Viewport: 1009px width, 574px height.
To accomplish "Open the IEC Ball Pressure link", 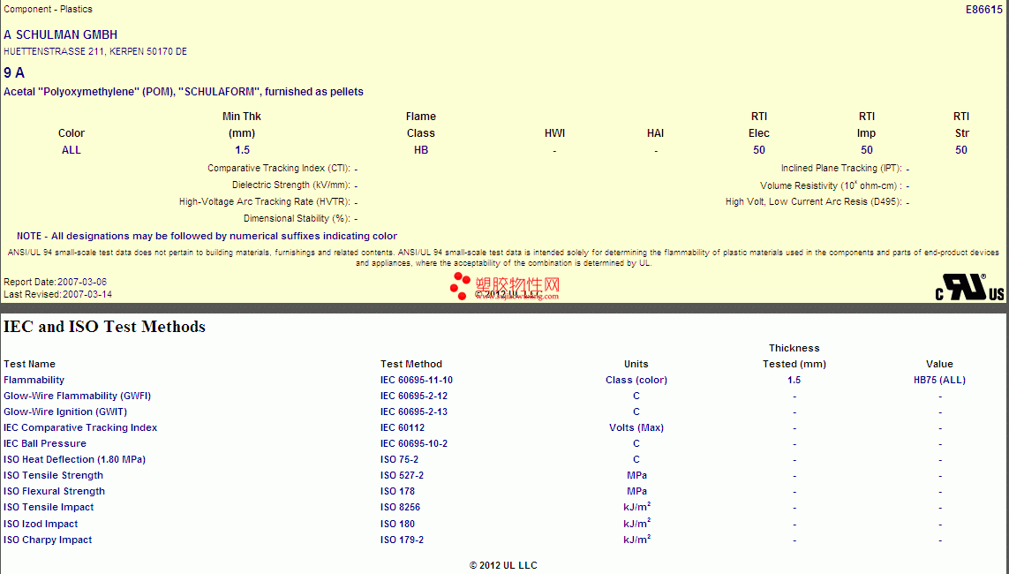I will tap(45, 443).
